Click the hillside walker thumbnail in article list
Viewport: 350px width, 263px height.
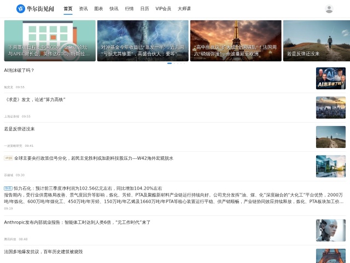tap(330, 137)
